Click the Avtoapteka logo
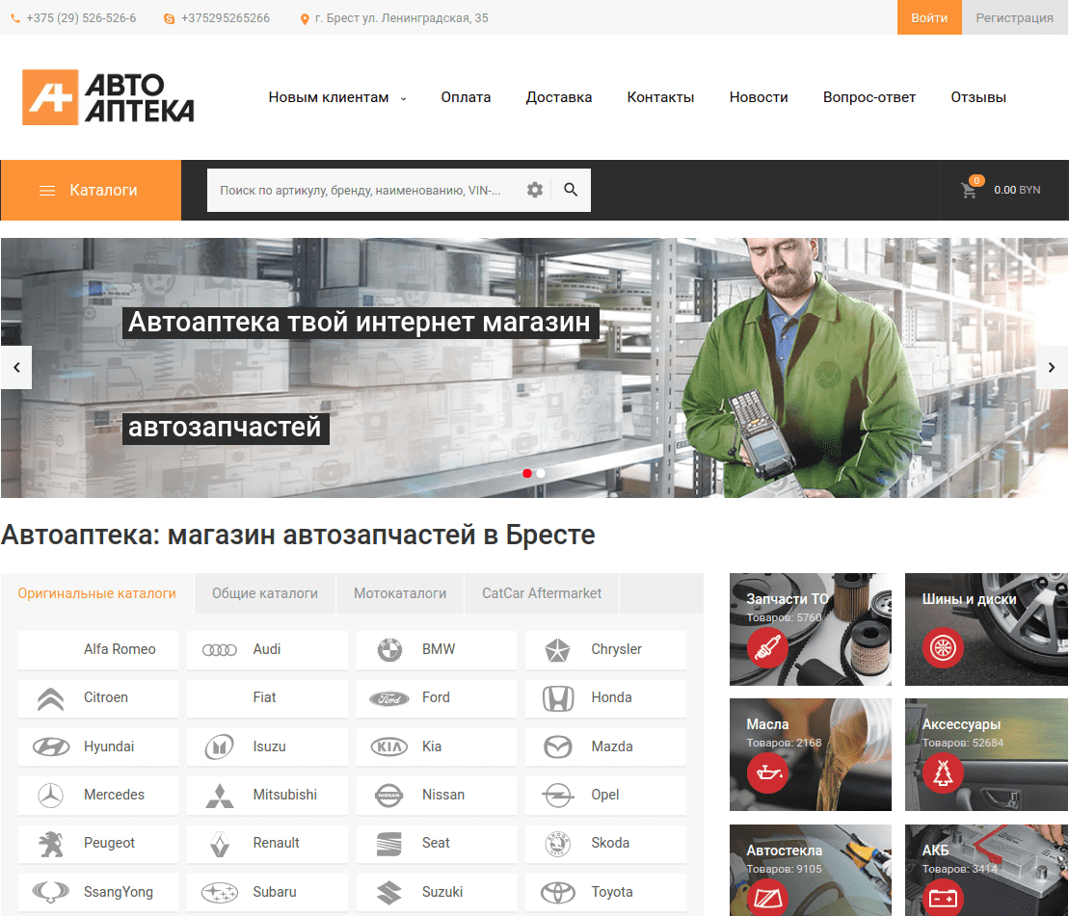The width and height of the screenshot is (1069, 916). pos(108,97)
